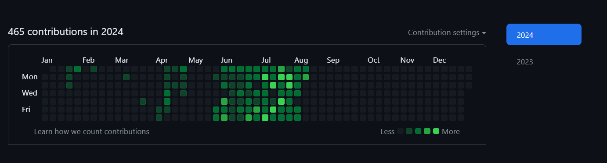The width and height of the screenshot is (607, 163).
Task: Select the green Thursday cell in March
Action: coord(143,101)
